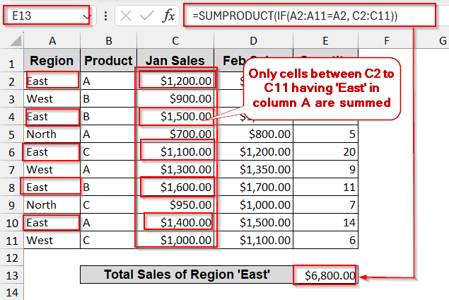Select cell E13 showing $6,800.00
This screenshot has width=449, height=300.
(325, 275)
